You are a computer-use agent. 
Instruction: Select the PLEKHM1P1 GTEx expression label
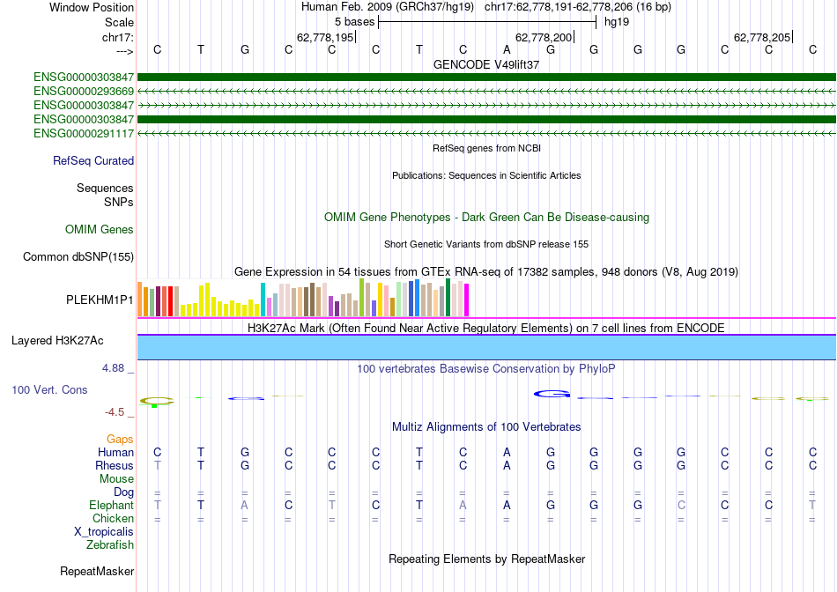pos(100,300)
